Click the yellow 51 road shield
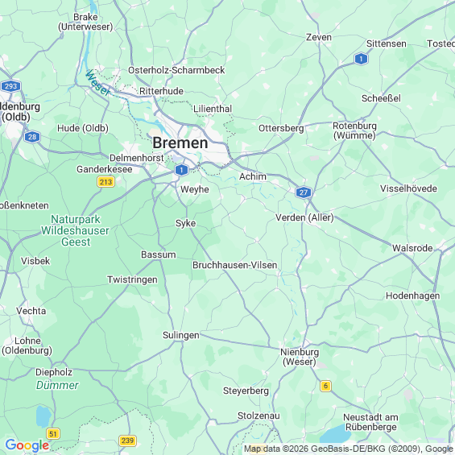 coord(53,434)
